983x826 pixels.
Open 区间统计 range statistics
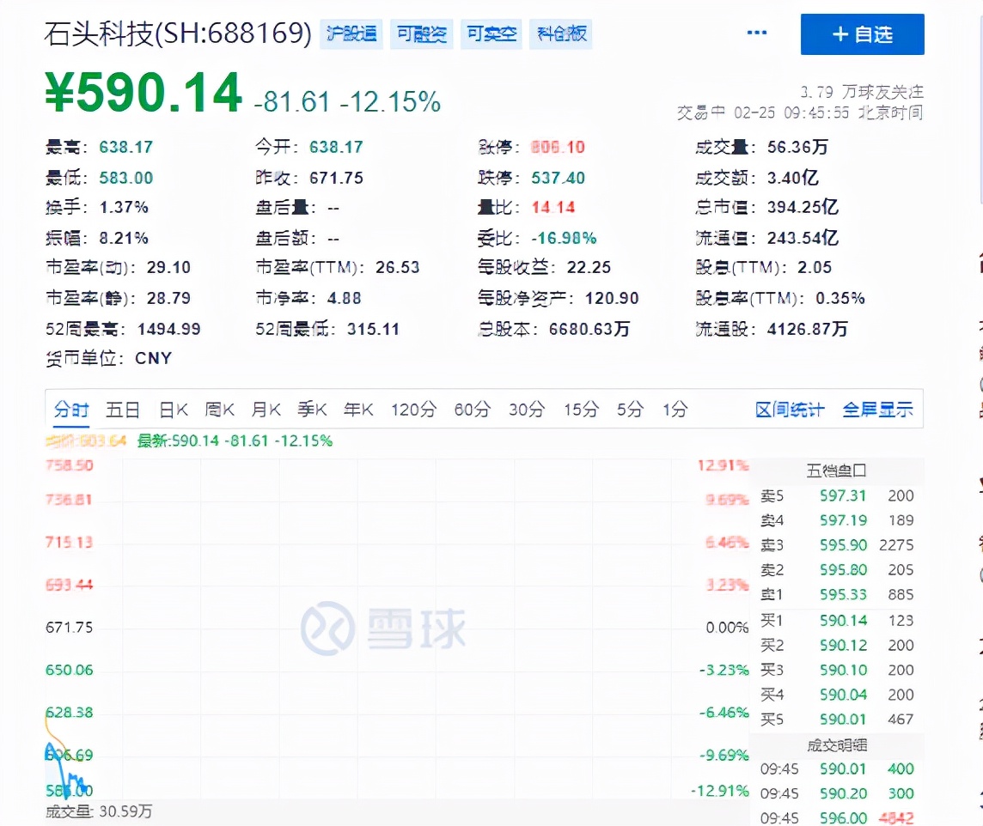(x=790, y=410)
